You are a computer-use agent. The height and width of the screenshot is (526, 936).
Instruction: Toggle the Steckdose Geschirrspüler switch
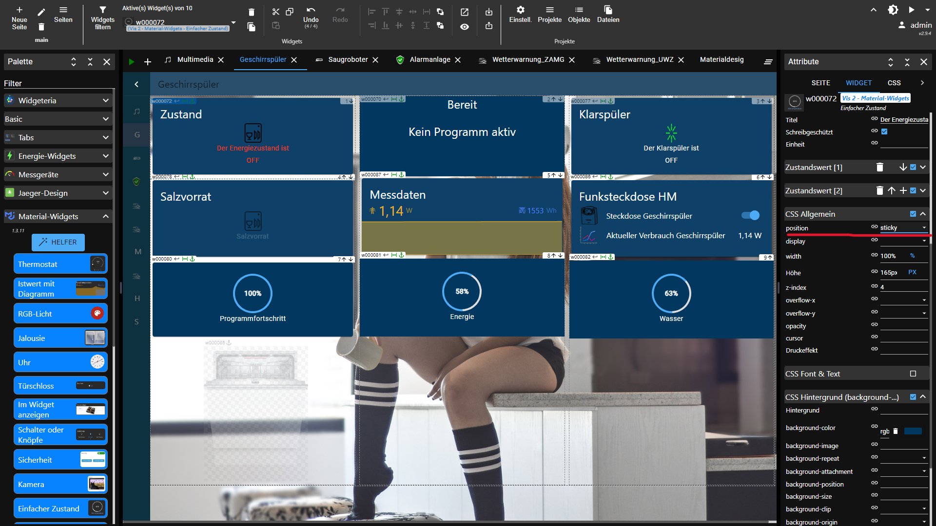750,215
